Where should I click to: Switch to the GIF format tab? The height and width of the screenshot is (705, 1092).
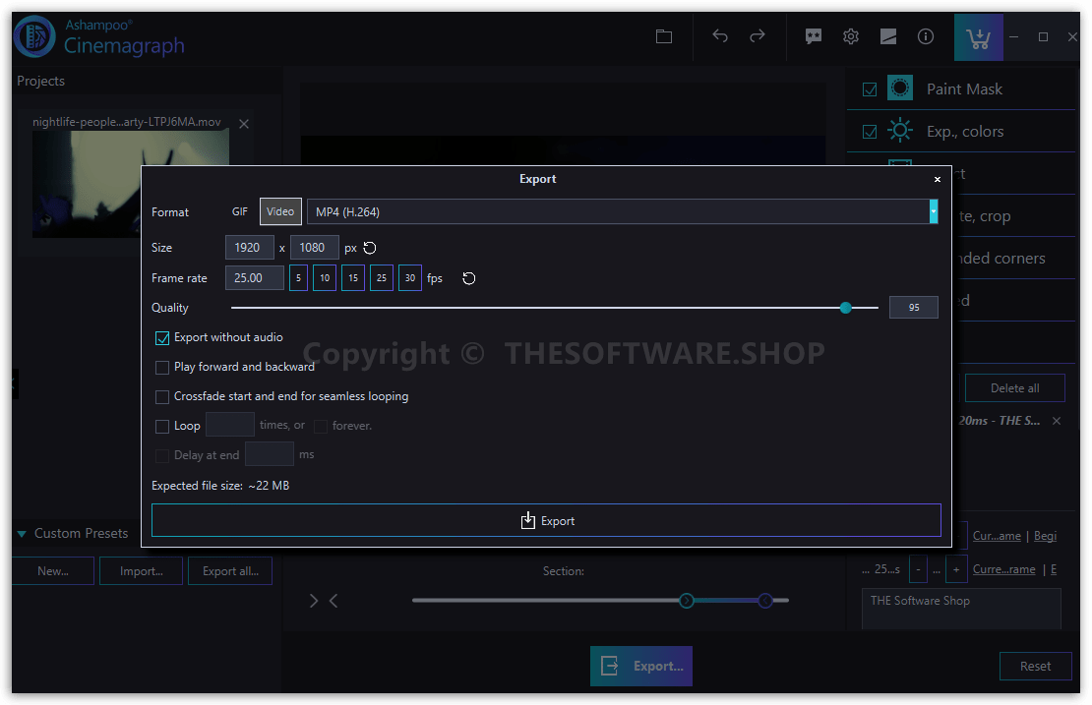[239, 210]
